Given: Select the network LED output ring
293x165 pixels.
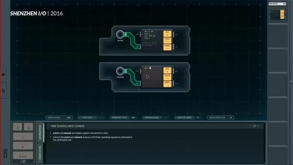Looking at the screenshot, I should pos(120,71).
